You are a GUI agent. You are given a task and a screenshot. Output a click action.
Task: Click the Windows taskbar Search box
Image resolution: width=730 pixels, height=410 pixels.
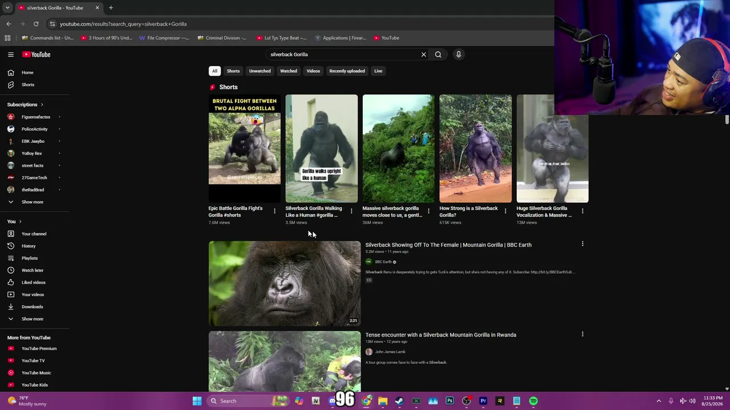click(x=248, y=401)
